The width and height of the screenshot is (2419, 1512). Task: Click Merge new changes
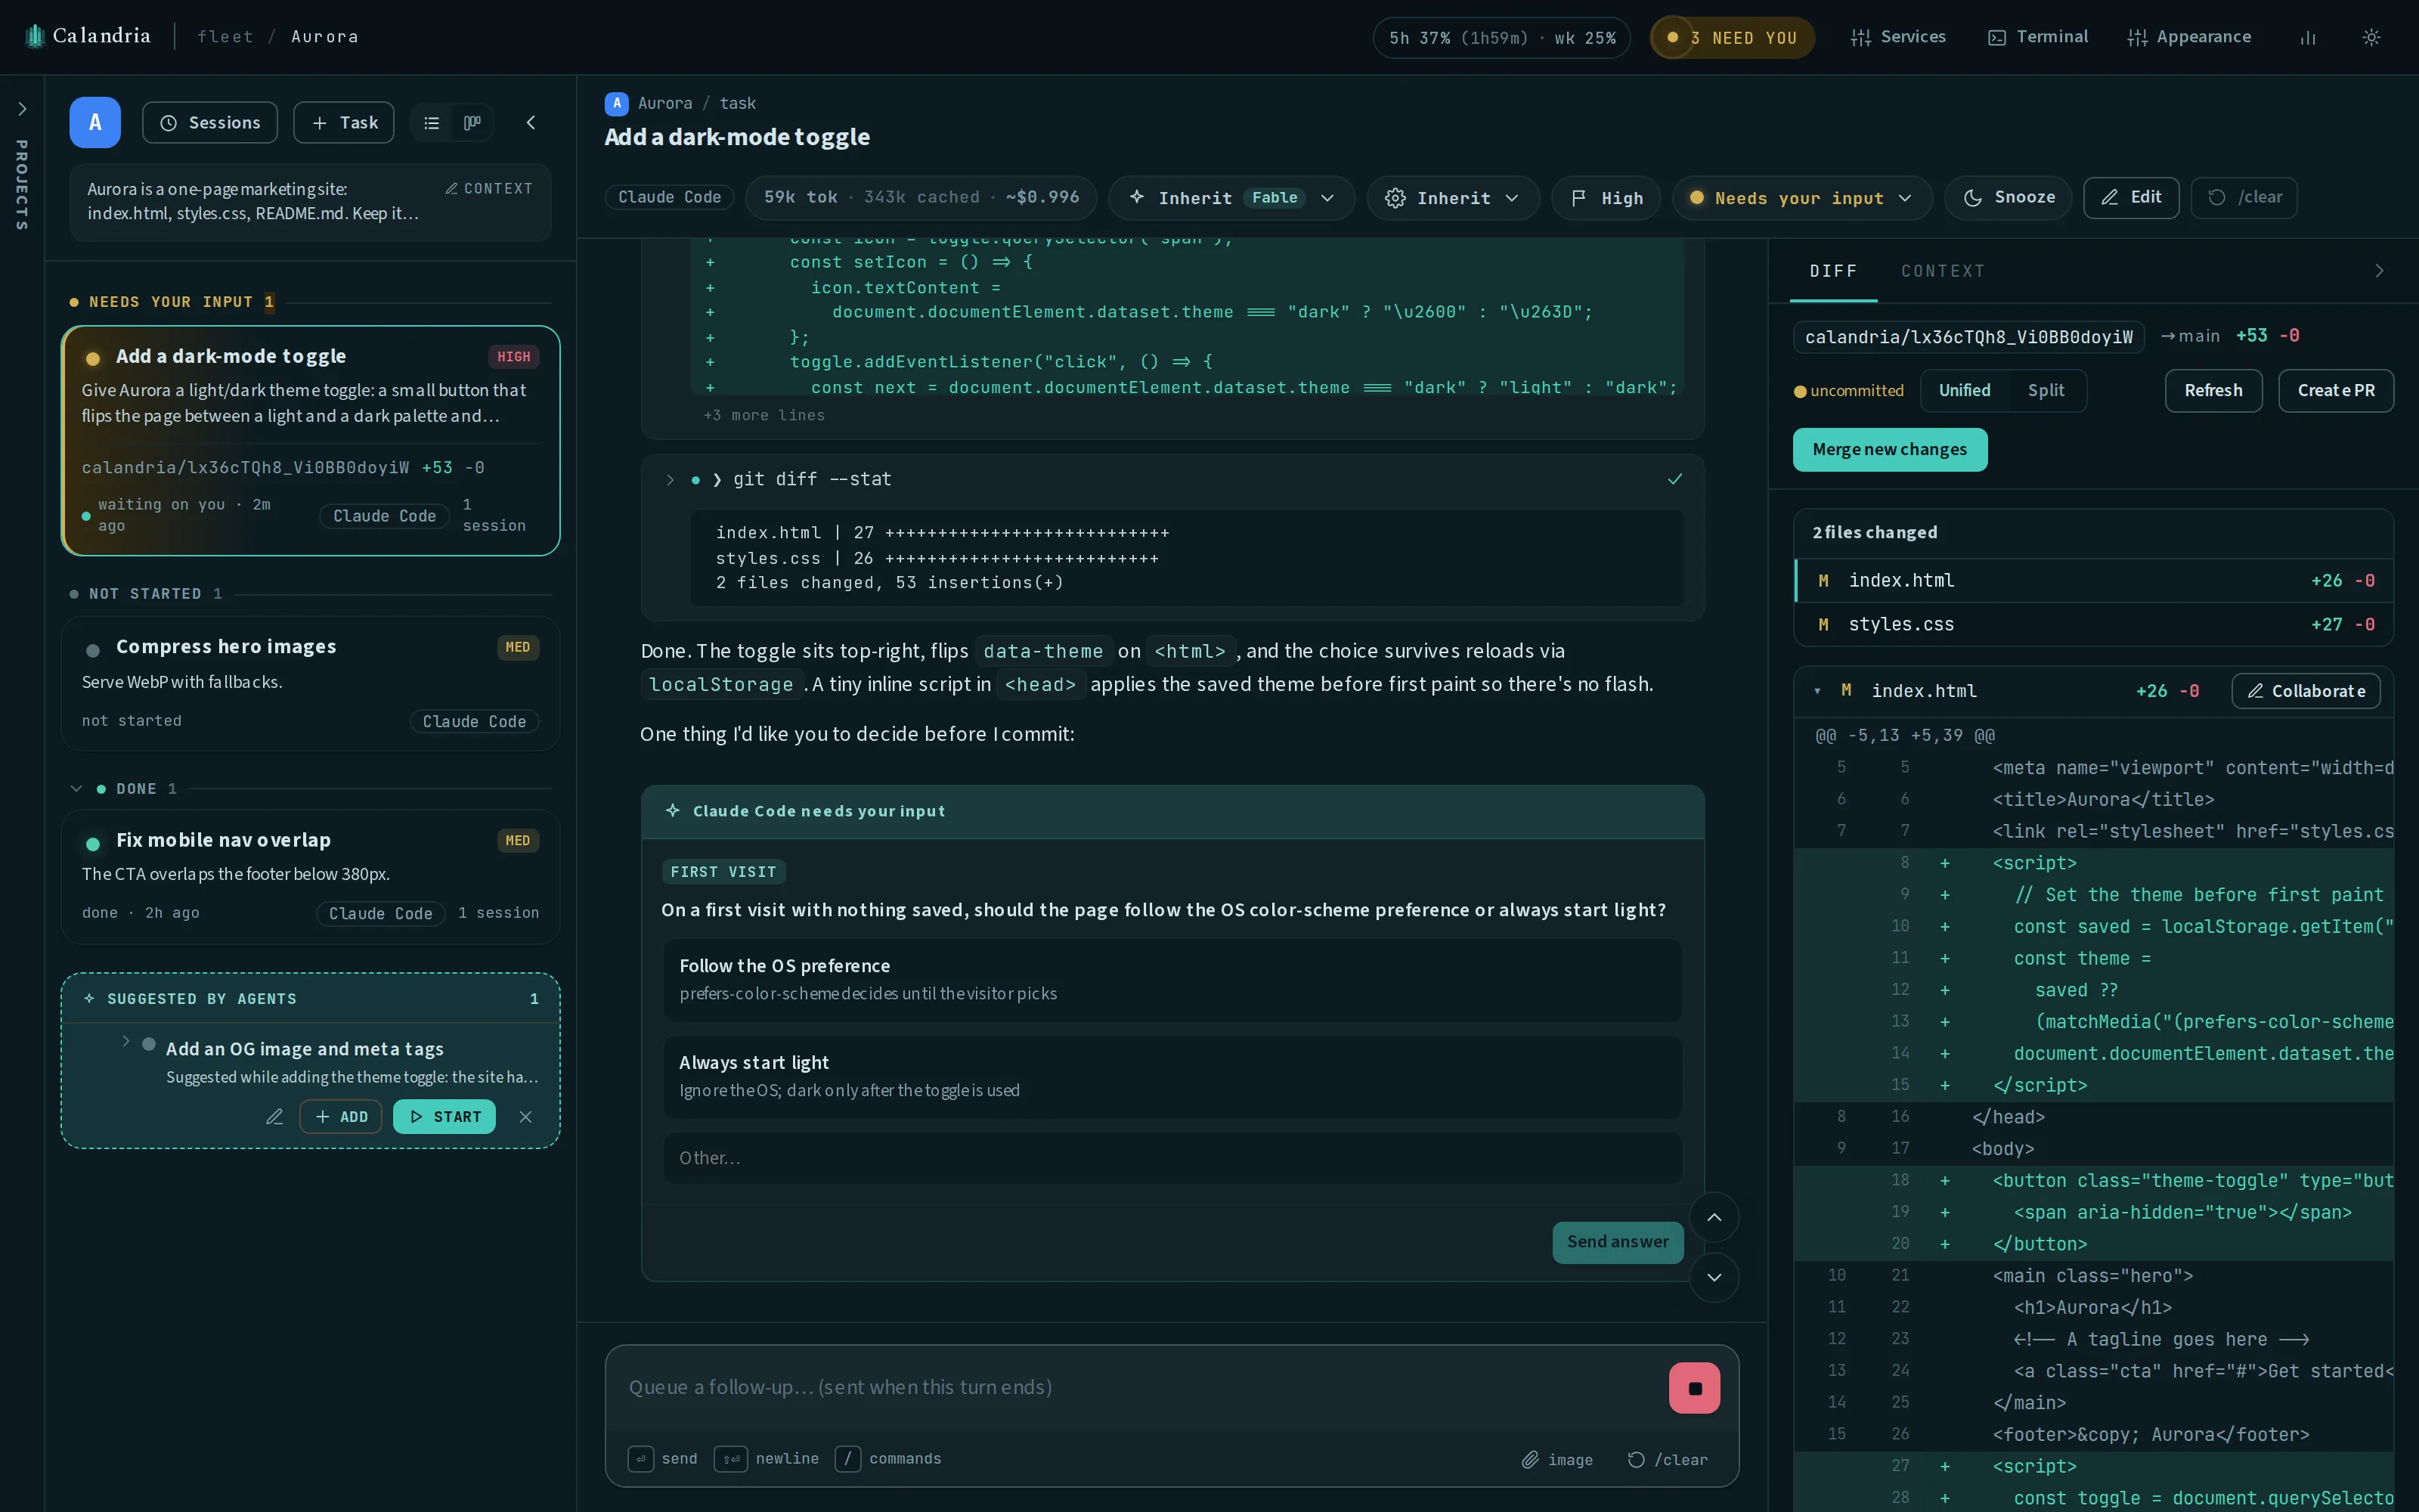pos(1889,450)
